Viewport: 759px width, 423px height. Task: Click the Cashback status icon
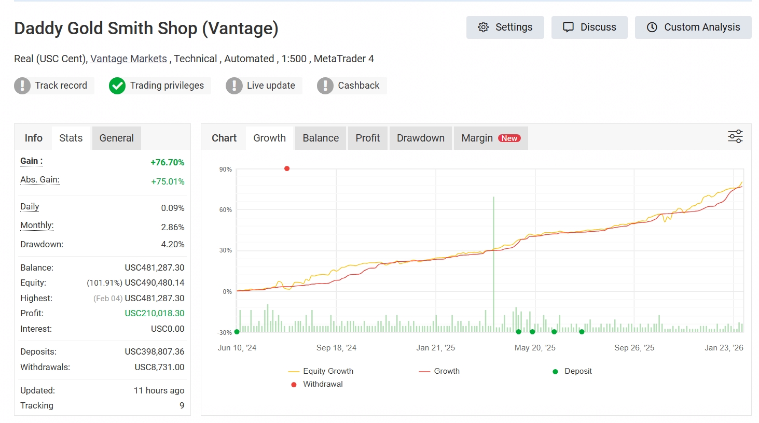(325, 86)
